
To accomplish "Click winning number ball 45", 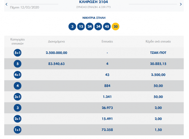I will pyautogui.click(x=107, y=26).
